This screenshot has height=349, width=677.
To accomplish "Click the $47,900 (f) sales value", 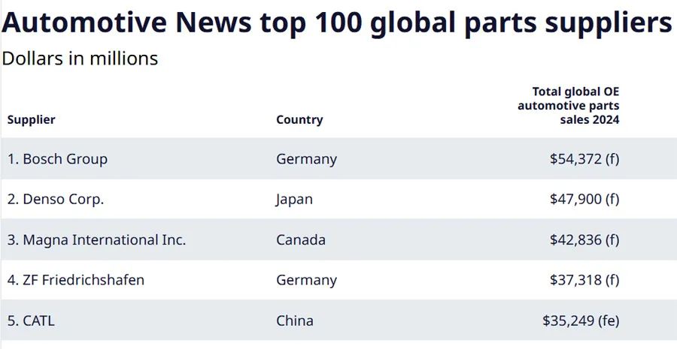I will [x=584, y=200].
